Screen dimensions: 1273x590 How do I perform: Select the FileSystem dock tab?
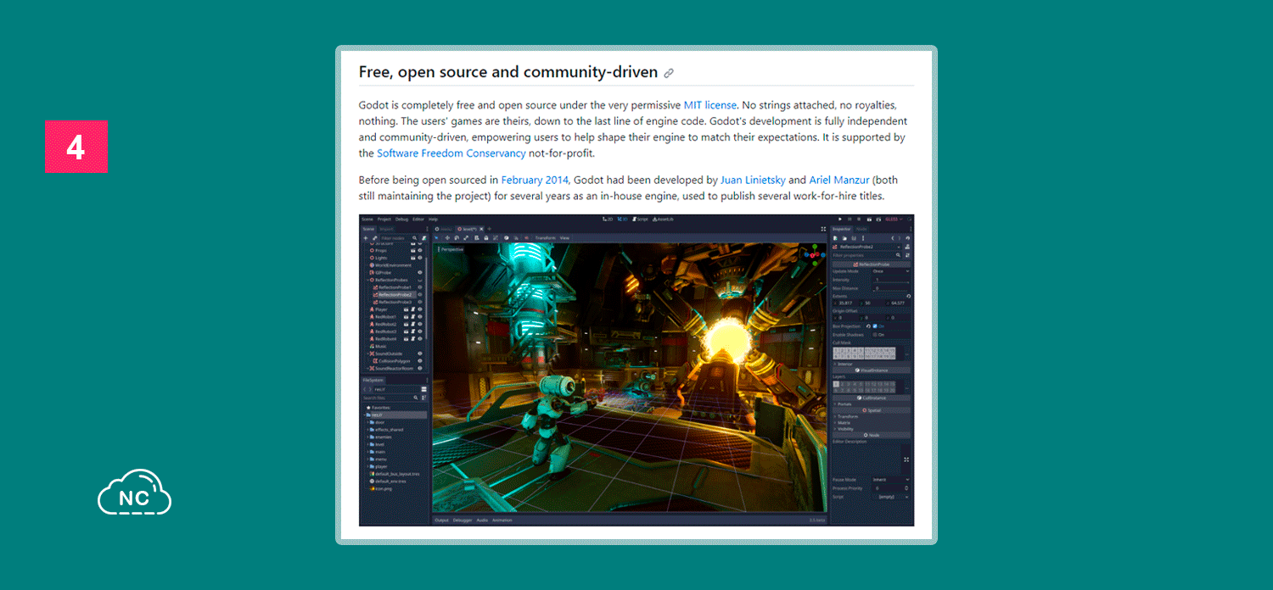pyautogui.click(x=373, y=380)
